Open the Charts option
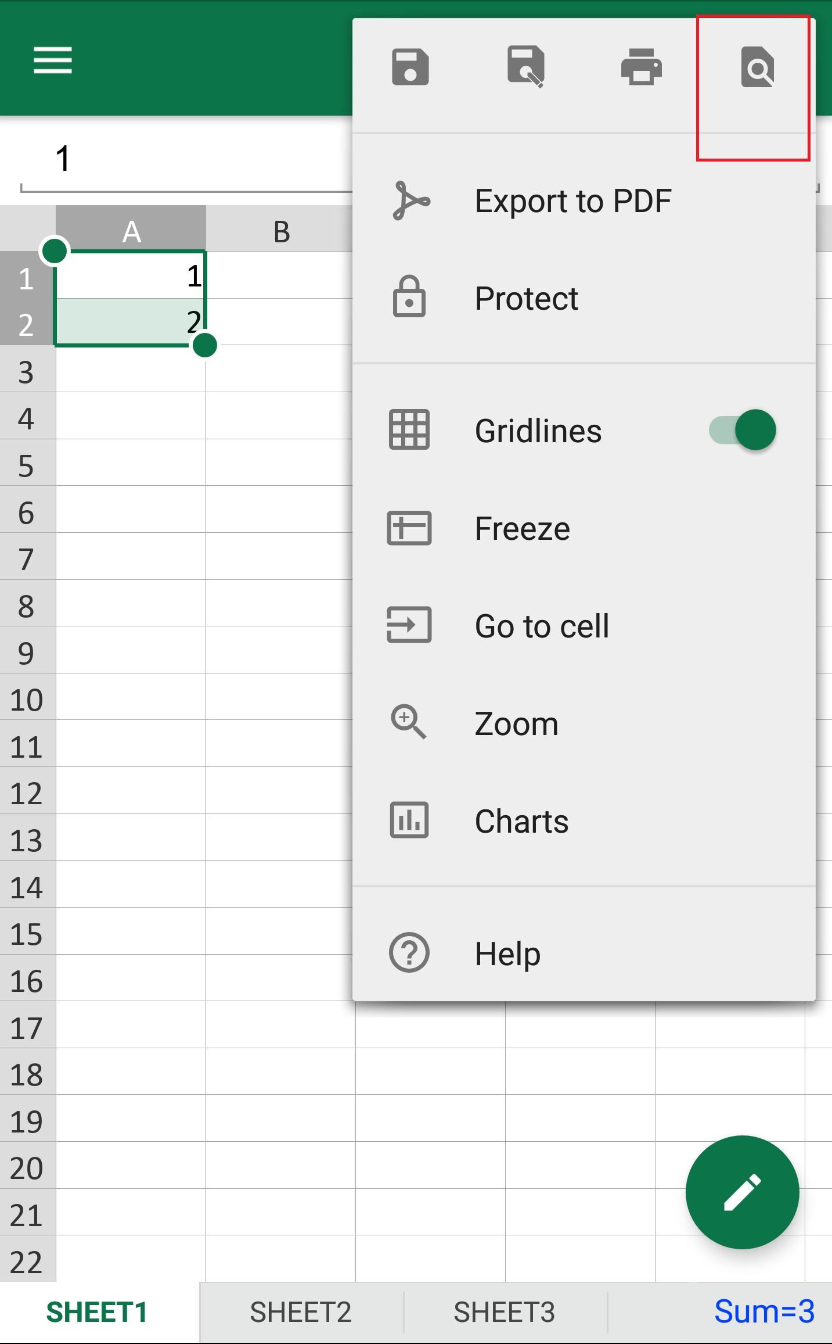 (x=584, y=821)
